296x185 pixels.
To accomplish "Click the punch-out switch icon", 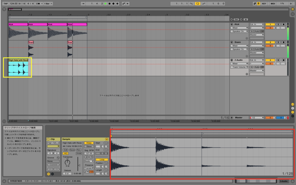I will pyautogui.click(x=204, y=4).
